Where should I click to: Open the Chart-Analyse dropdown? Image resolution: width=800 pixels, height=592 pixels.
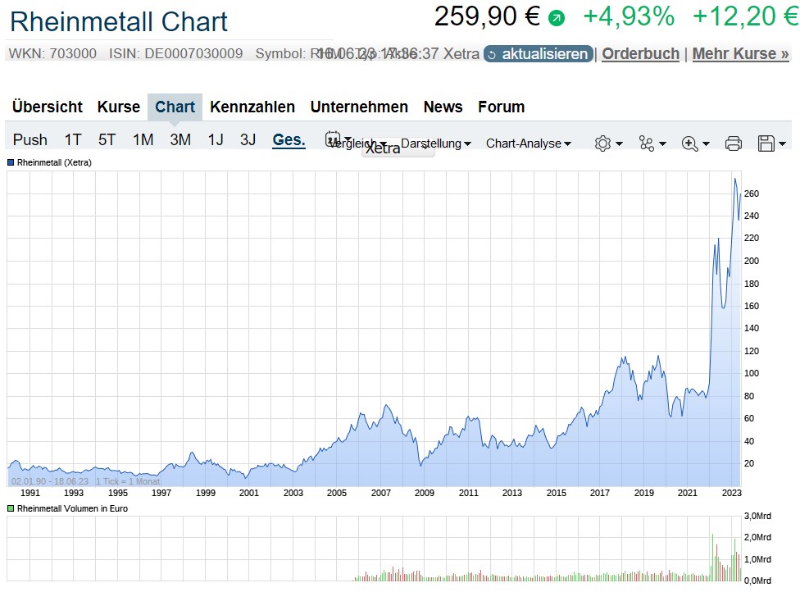(529, 143)
